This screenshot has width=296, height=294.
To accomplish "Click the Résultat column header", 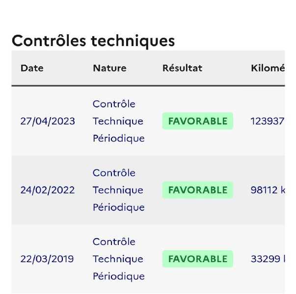I will [182, 68].
